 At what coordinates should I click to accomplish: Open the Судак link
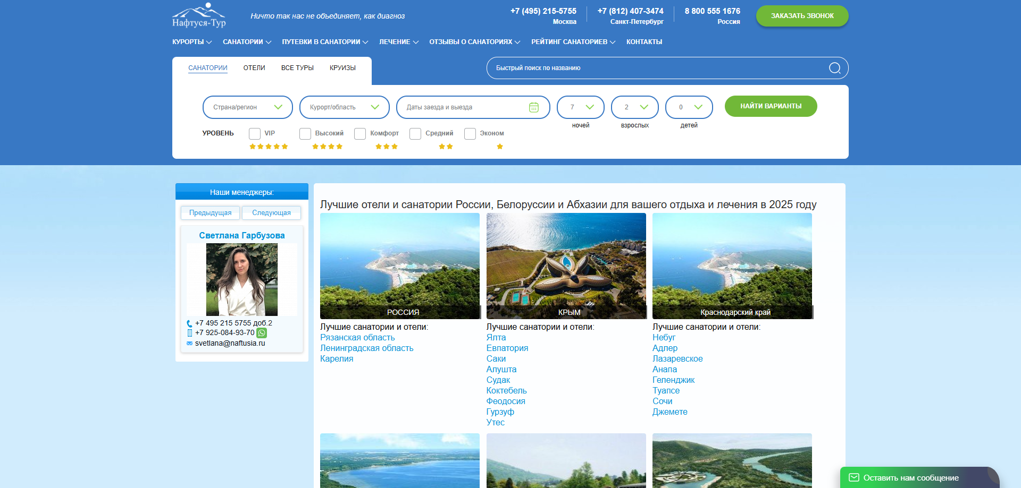tap(498, 380)
